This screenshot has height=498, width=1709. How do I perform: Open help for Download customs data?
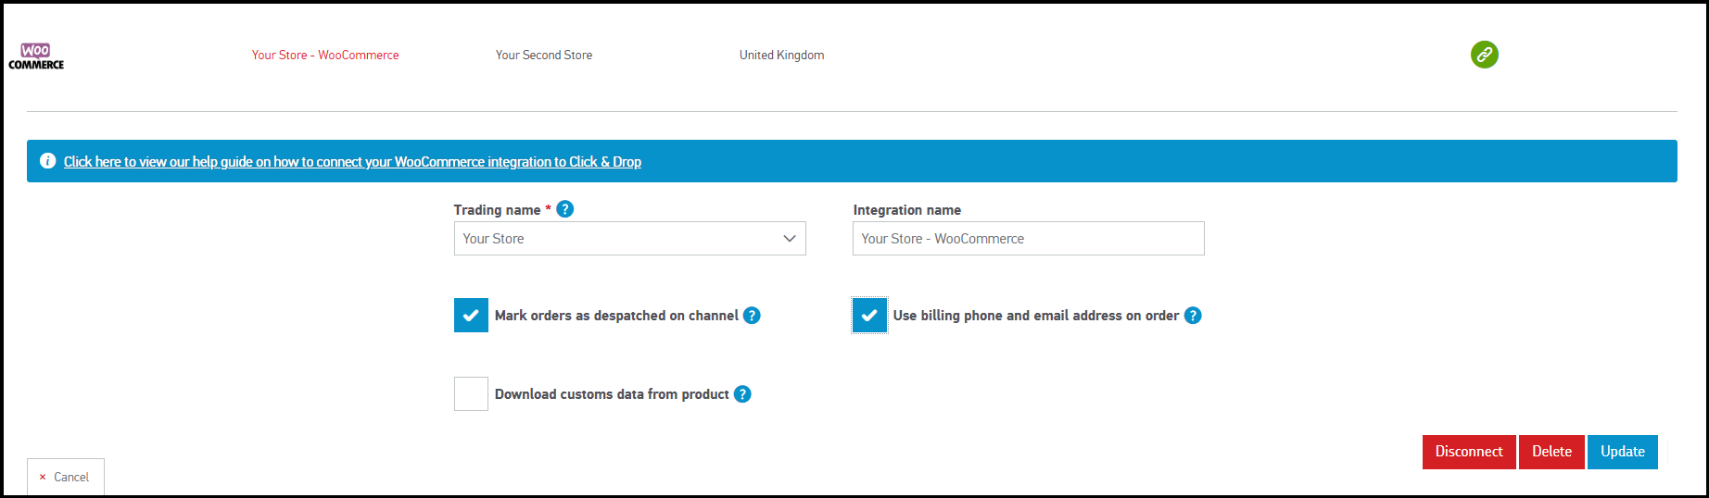pos(742,394)
